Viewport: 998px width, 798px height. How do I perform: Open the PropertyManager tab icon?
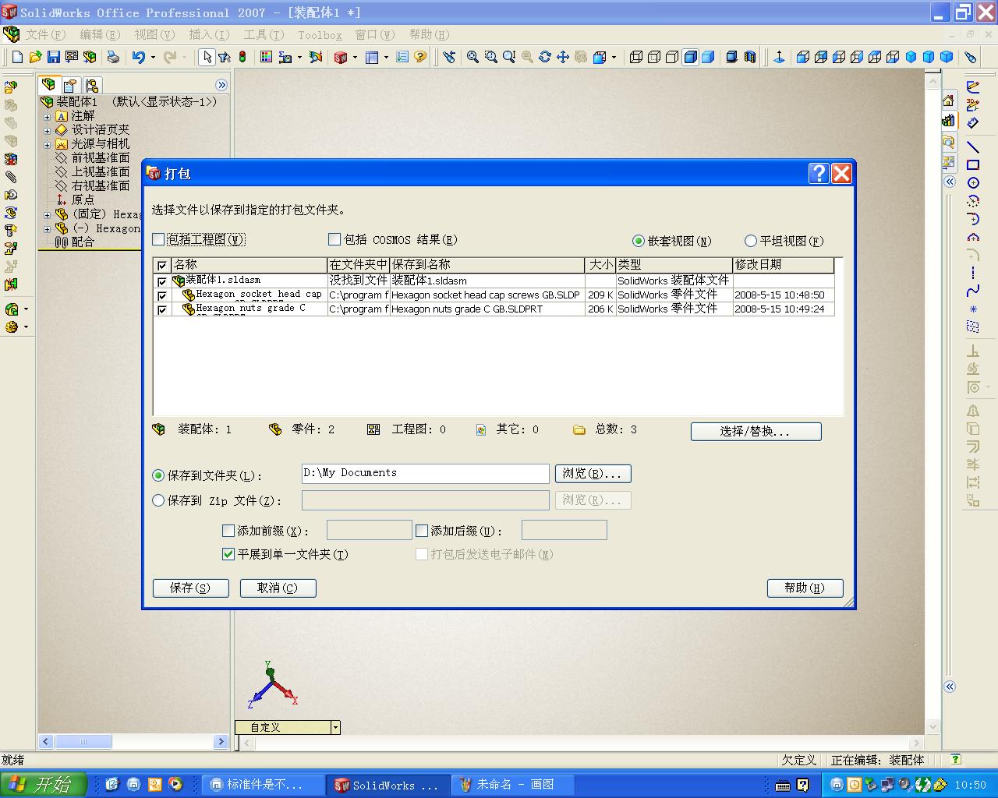(x=70, y=85)
